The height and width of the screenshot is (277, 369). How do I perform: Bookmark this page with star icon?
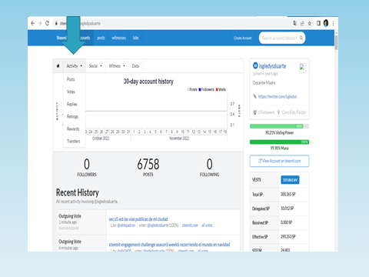click(310, 23)
